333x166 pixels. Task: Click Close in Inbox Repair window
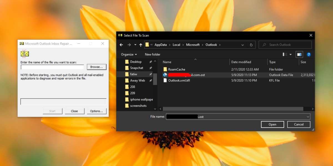pyautogui.click(x=74, y=111)
